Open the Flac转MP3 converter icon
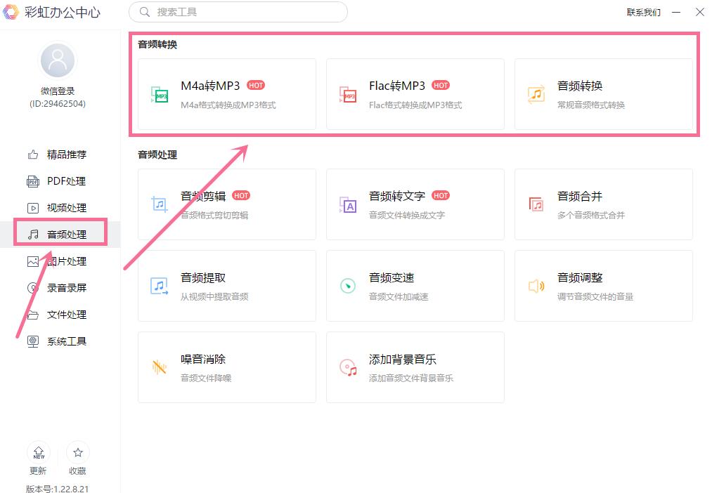The width and height of the screenshot is (712, 493). [348, 94]
